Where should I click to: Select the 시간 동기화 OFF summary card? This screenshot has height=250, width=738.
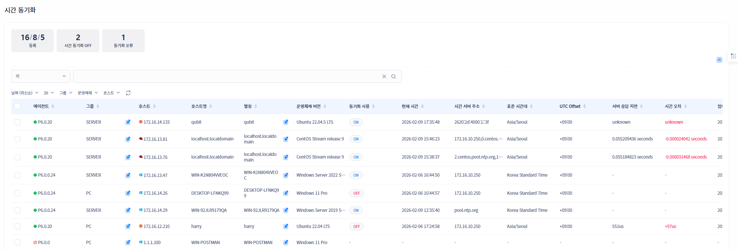pos(78,41)
